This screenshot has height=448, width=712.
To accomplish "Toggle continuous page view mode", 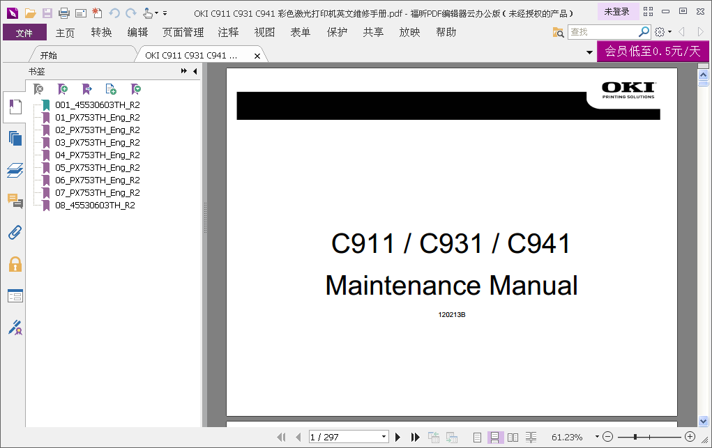I will coord(494,437).
